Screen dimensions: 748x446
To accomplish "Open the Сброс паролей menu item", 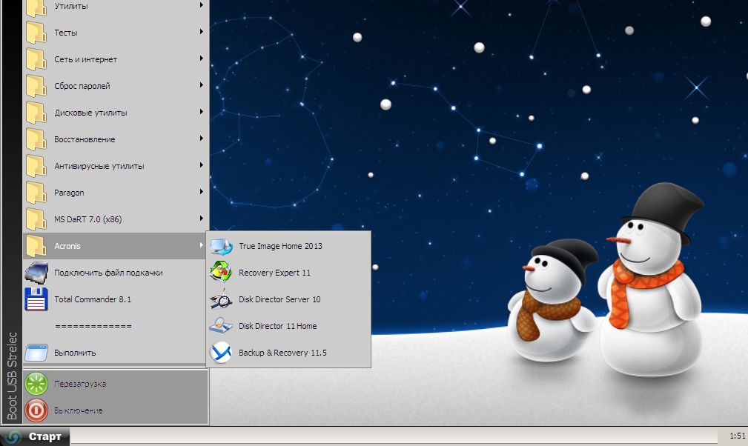I will [82, 86].
